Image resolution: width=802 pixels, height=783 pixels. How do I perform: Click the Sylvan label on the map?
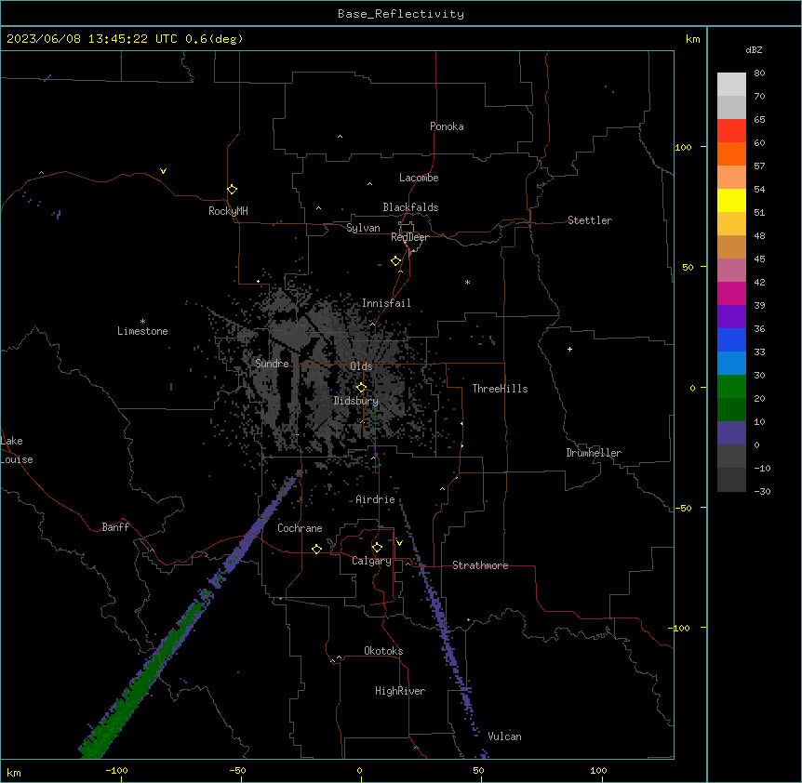[363, 228]
